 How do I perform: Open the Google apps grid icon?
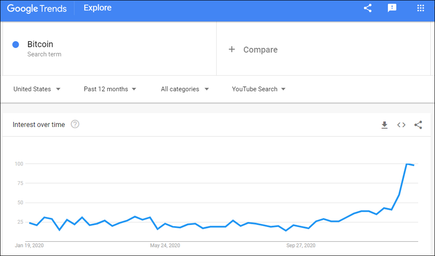(421, 8)
